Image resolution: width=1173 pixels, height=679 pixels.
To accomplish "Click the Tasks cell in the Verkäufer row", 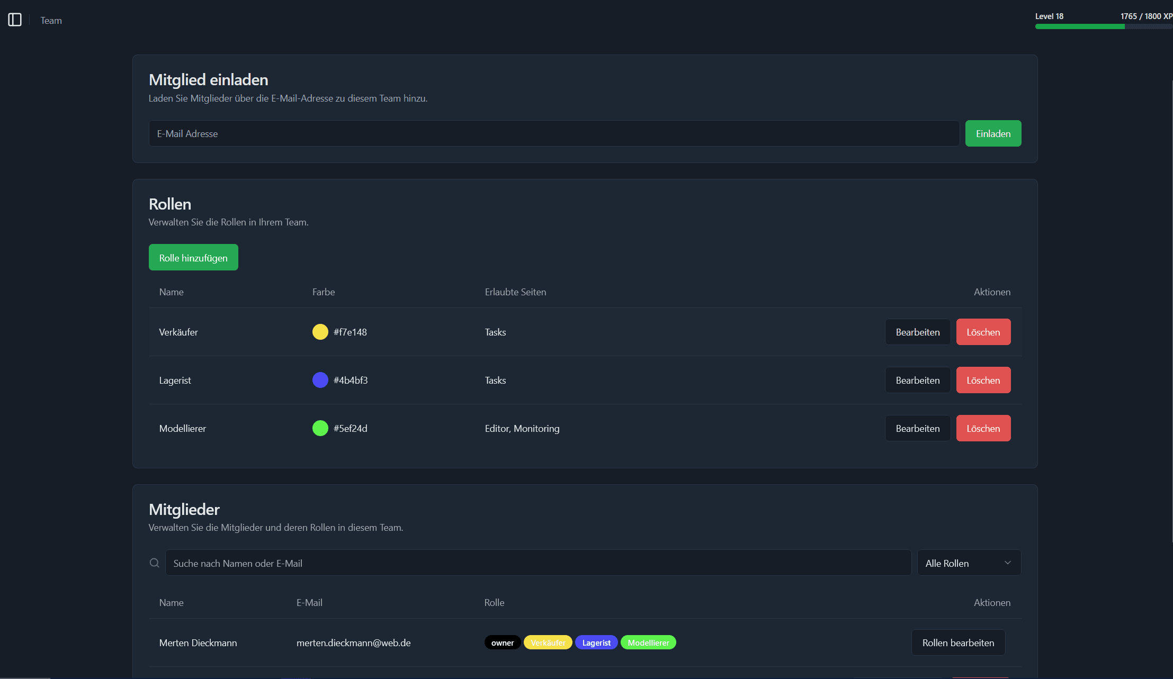I will click(495, 332).
